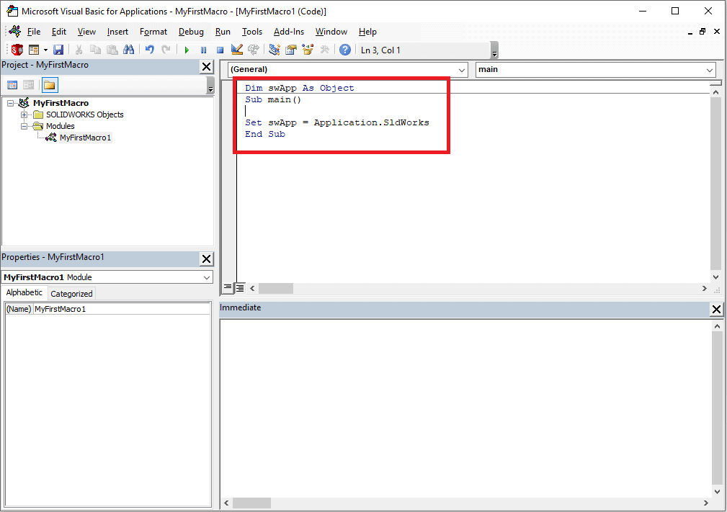
Task: Click the code window horizontal scrollbar thumb
Action: click(x=276, y=288)
